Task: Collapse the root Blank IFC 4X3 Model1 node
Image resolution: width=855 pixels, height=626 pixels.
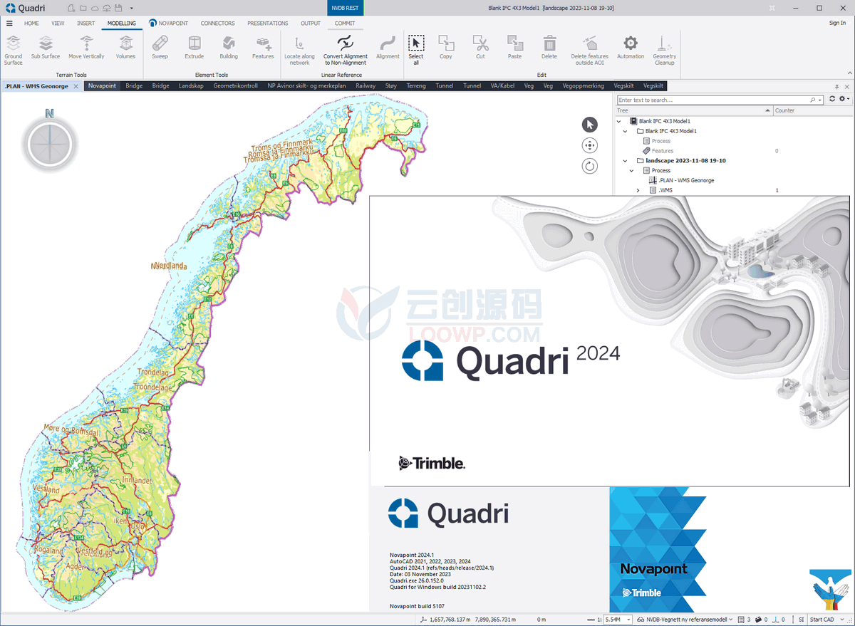Action: (618, 122)
